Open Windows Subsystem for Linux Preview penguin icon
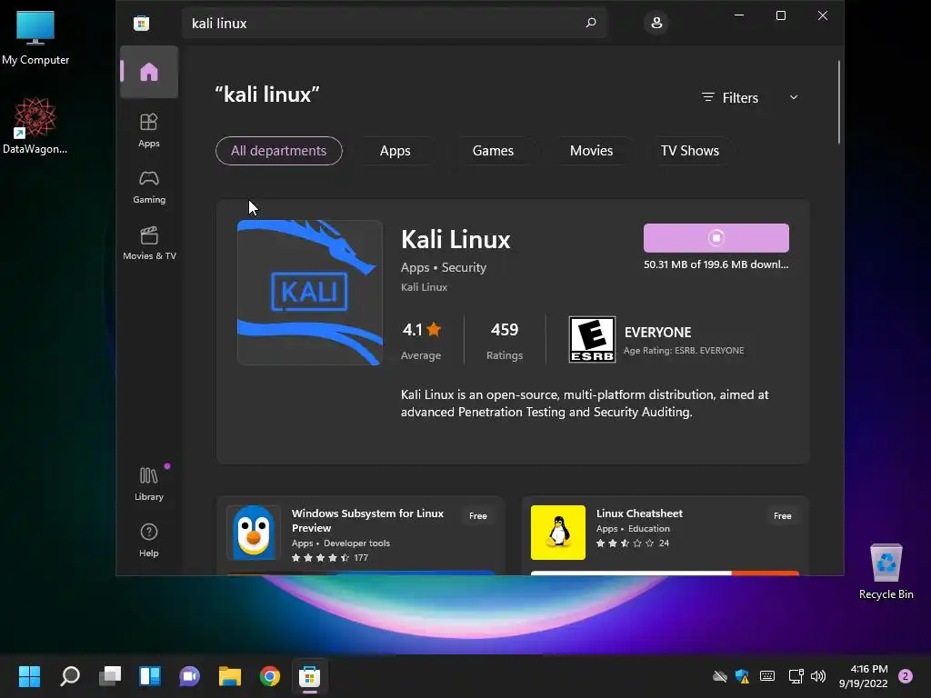Viewport: 931px width, 698px height. click(x=254, y=533)
